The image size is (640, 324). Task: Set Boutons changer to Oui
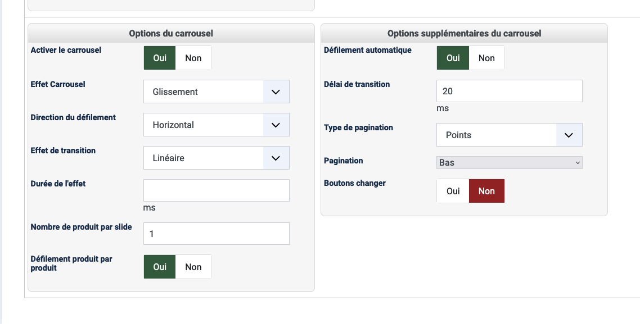(x=453, y=191)
